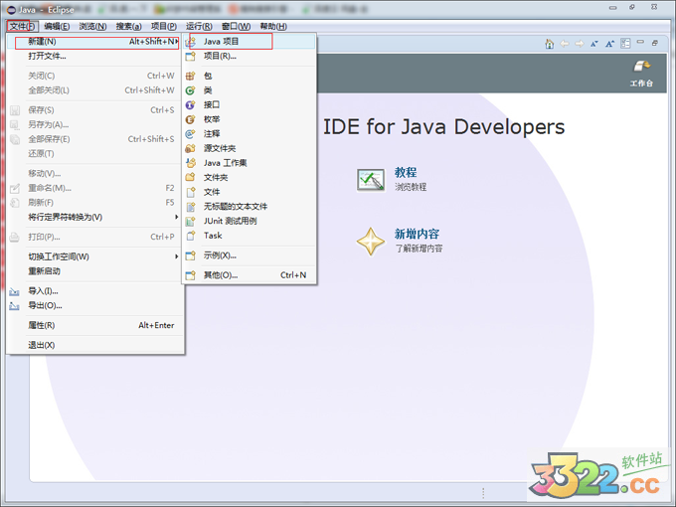The height and width of the screenshot is (507, 676).
Task: Choose 导出(O)... menu item
Action: pos(95,305)
